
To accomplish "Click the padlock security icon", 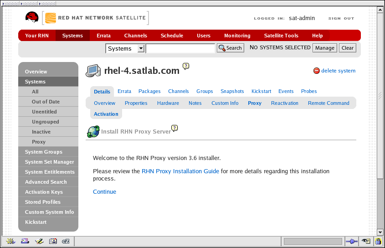I will pyautogui.click(x=378, y=241).
